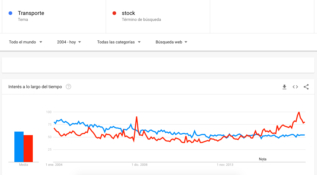Open the embed code view for the chart
Viewport: 317px width, 175px height.
point(295,87)
